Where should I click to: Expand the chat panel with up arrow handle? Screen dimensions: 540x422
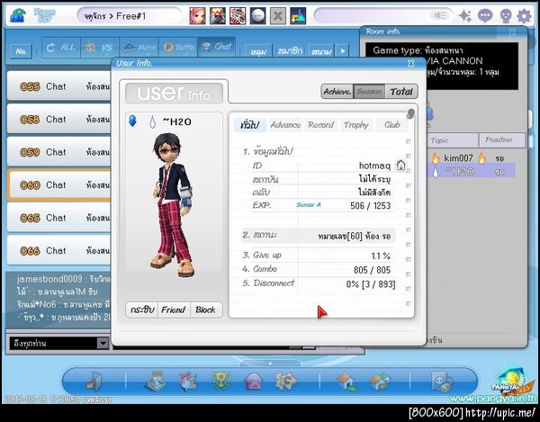(x=270, y=363)
